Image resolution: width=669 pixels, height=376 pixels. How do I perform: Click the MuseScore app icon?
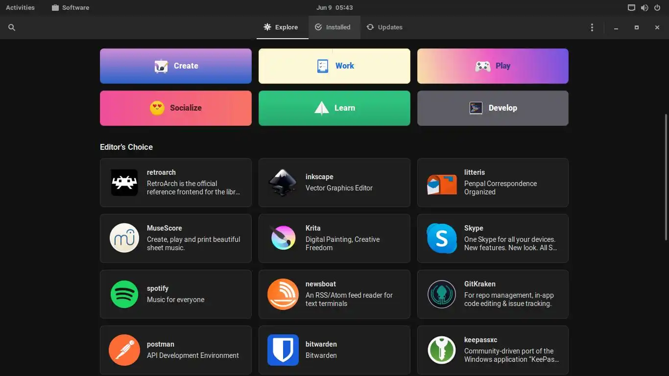coord(124,238)
